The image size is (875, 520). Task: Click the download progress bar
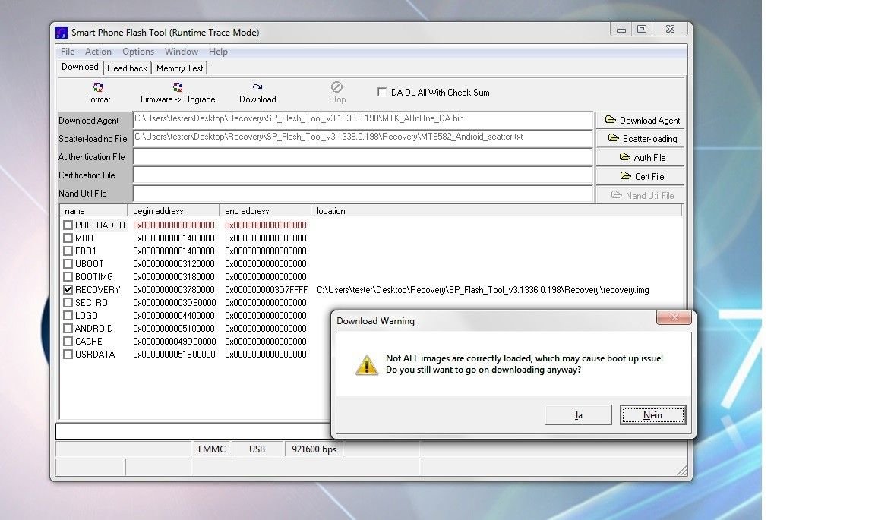click(x=194, y=431)
